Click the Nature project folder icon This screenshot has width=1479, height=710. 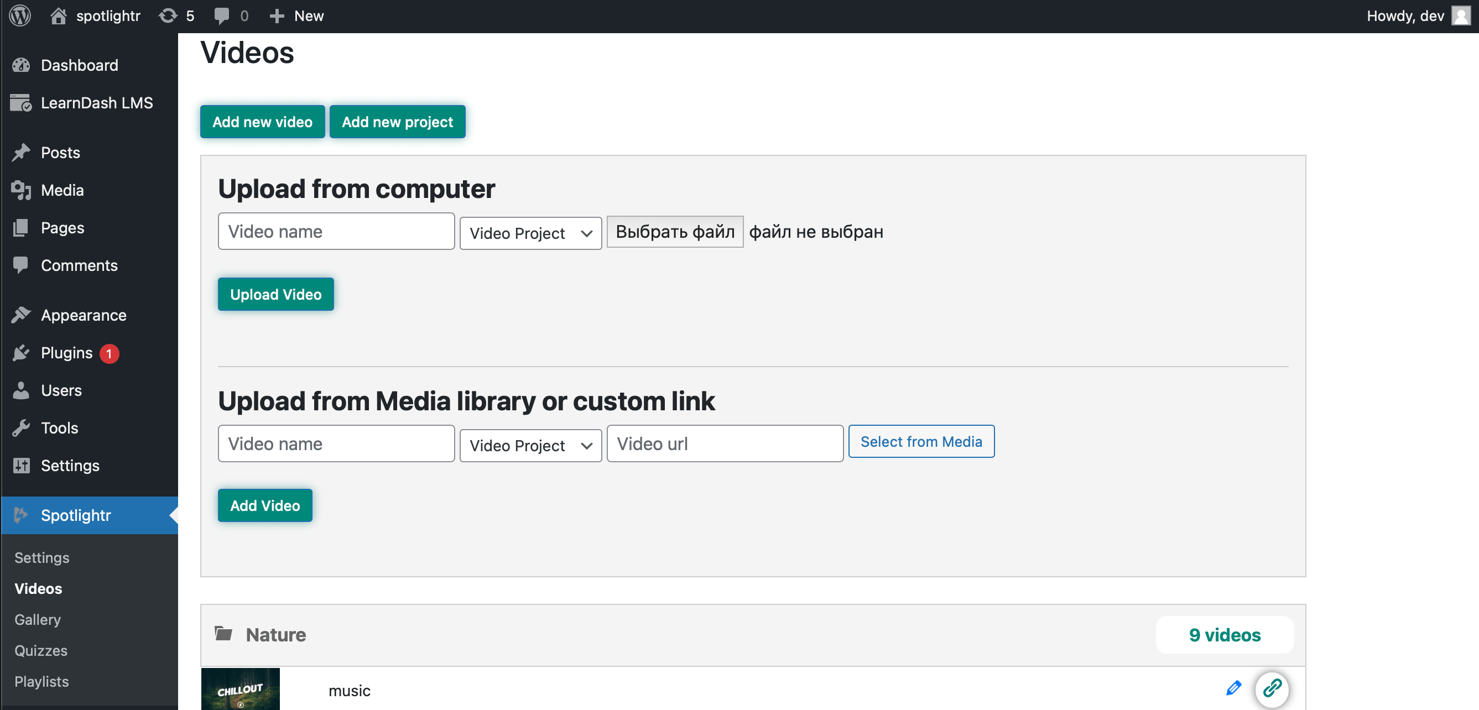223,634
